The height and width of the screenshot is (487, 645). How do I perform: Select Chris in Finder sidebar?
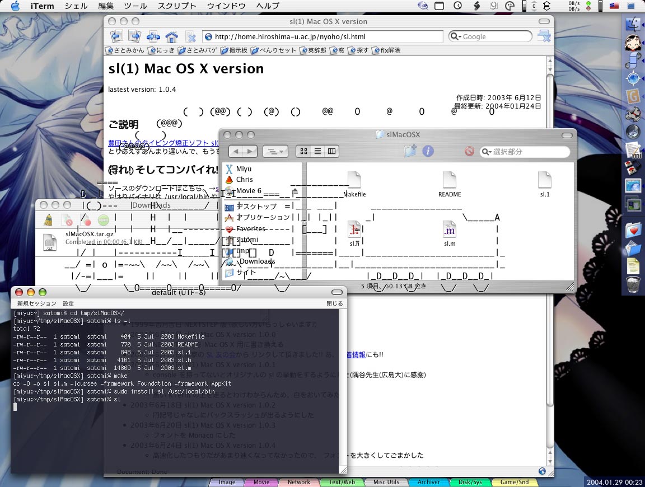pos(239,179)
